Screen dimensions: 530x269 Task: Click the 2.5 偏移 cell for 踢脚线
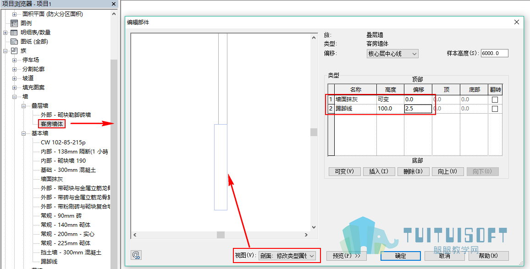tap(418, 109)
